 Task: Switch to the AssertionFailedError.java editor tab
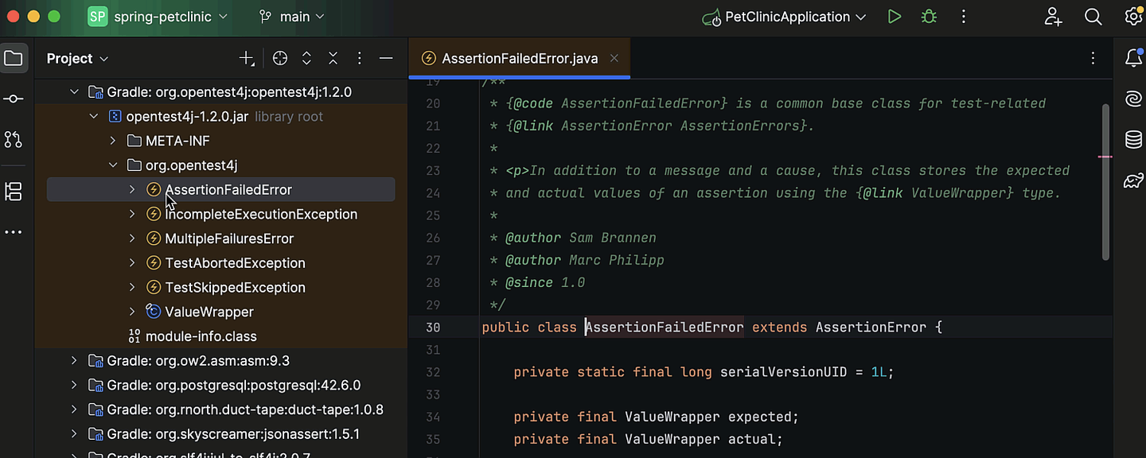click(x=519, y=57)
